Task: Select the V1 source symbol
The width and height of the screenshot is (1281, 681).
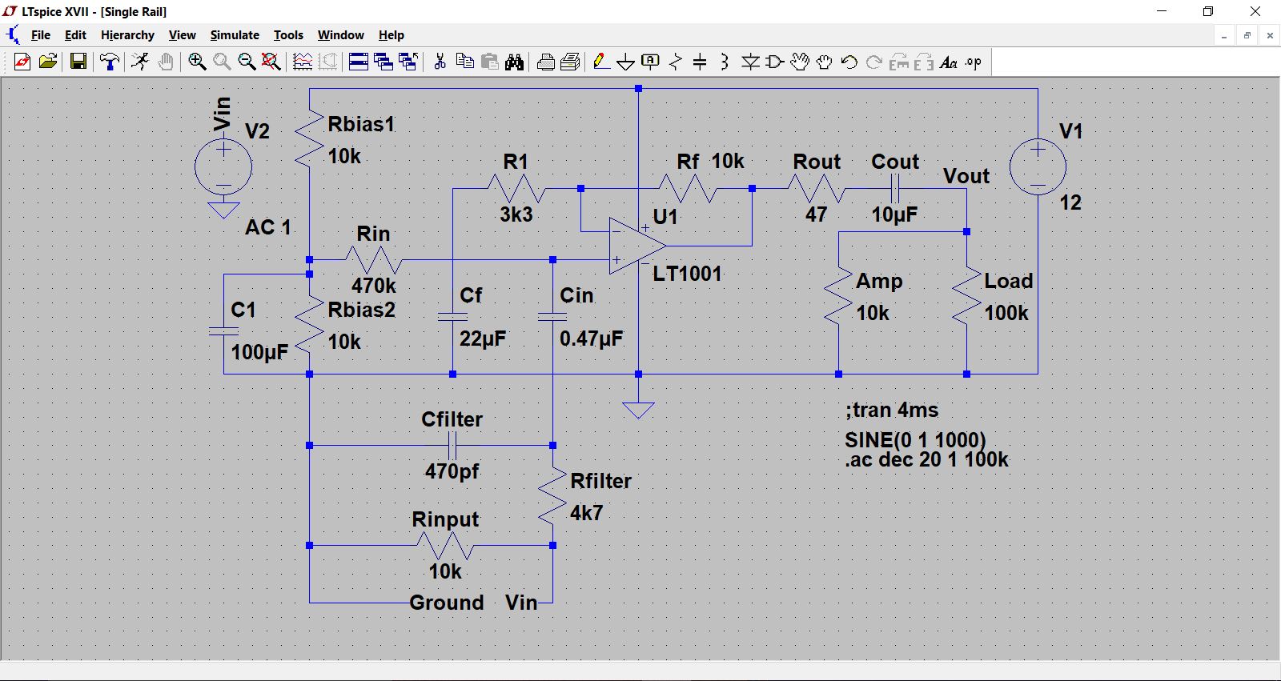Action: [x=1038, y=167]
